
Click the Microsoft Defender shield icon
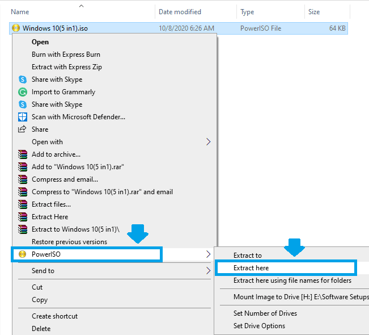23,117
